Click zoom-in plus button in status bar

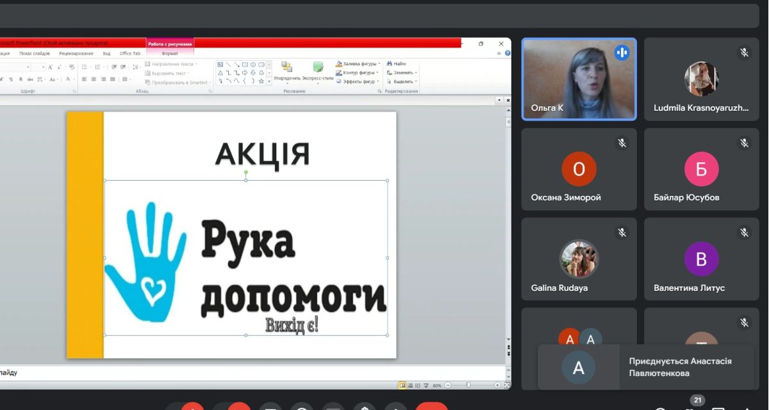click(498, 384)
